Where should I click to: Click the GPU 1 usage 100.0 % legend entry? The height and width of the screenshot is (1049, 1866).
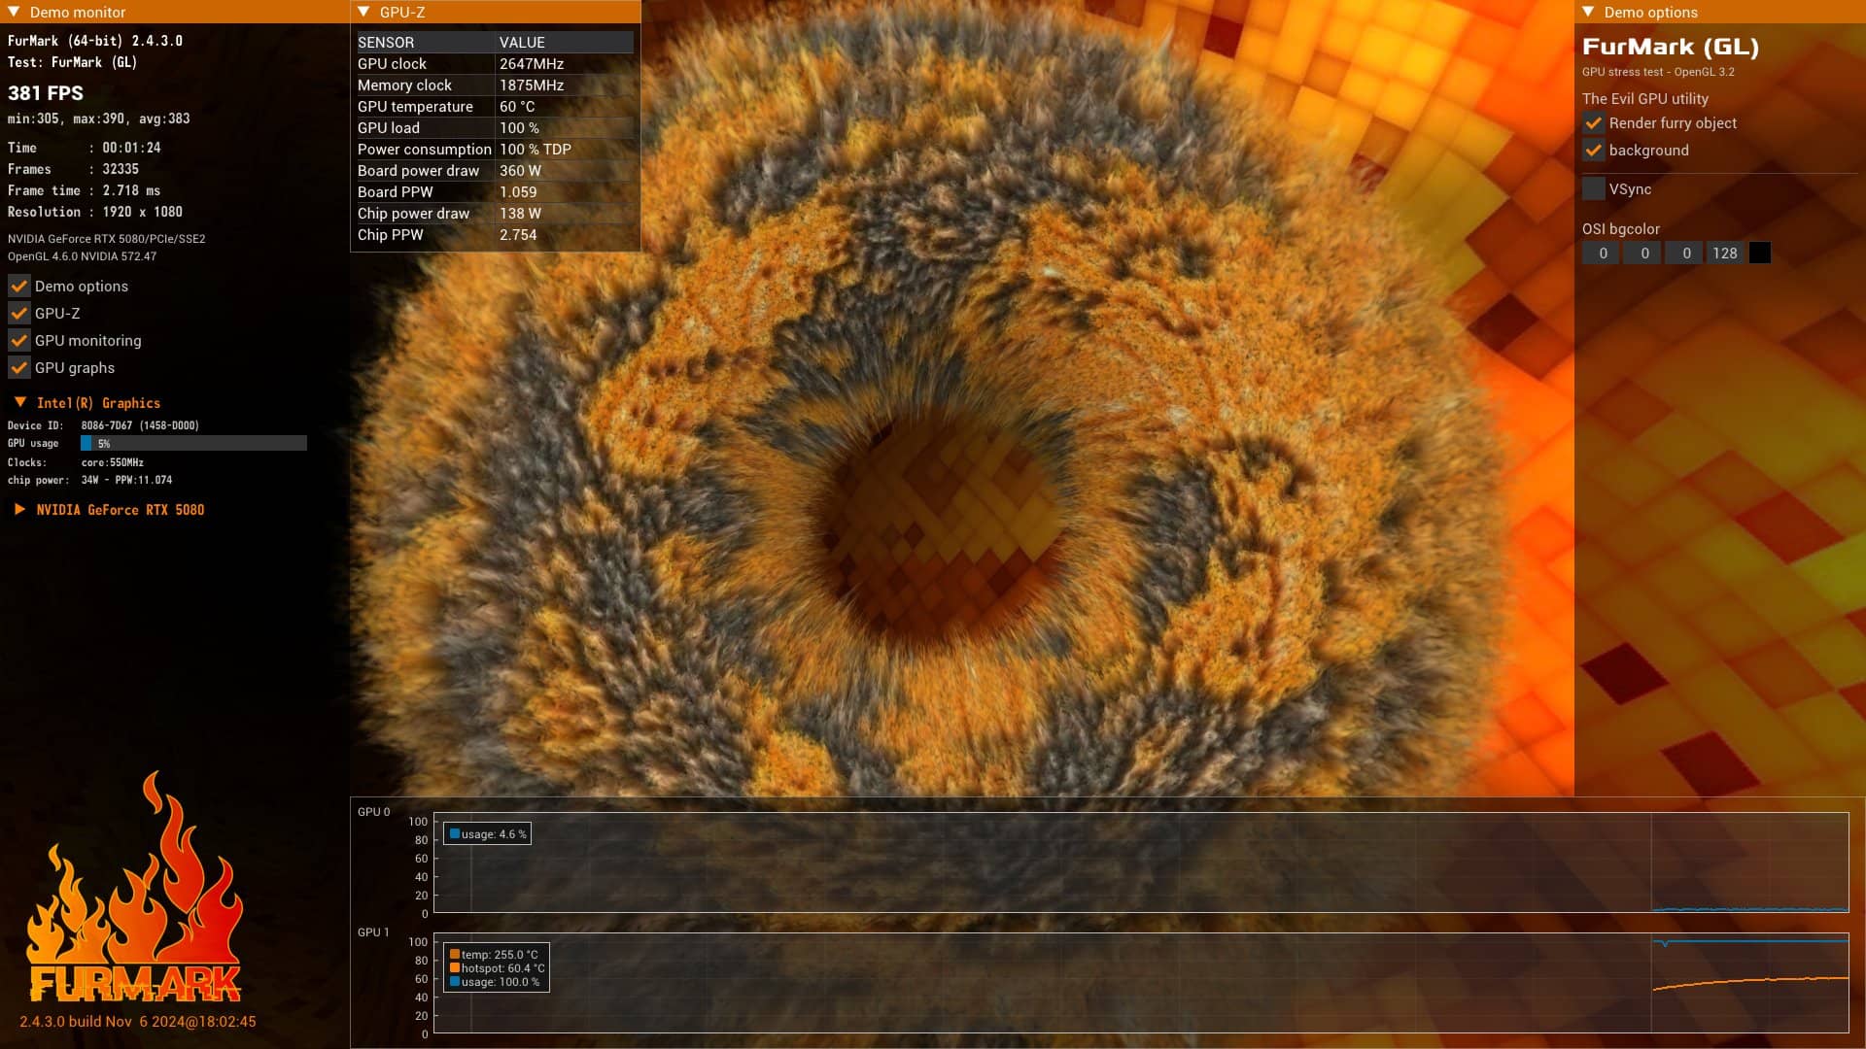tap(494, 982)
